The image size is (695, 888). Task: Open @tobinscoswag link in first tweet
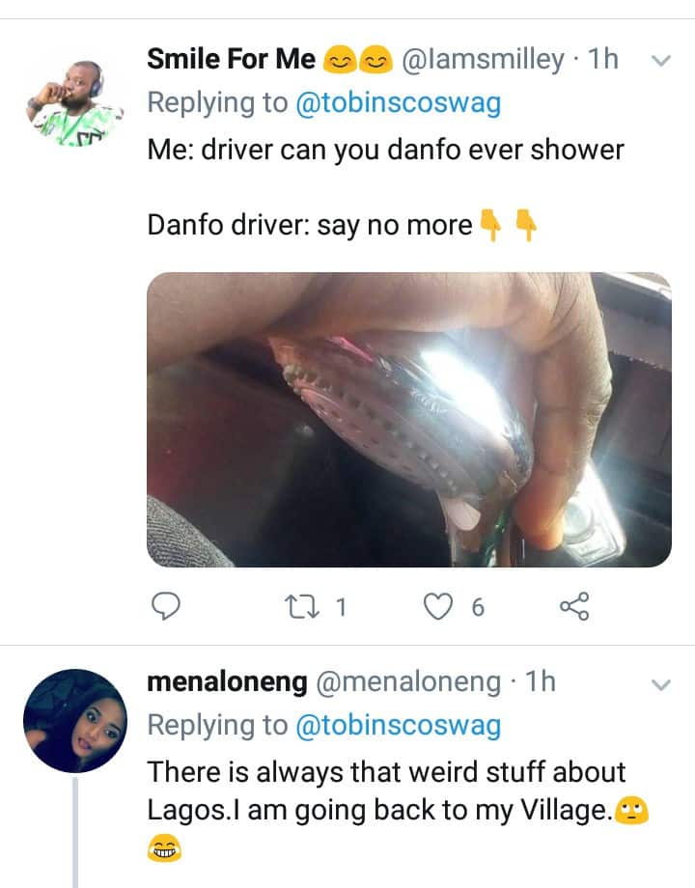(398, 104)
